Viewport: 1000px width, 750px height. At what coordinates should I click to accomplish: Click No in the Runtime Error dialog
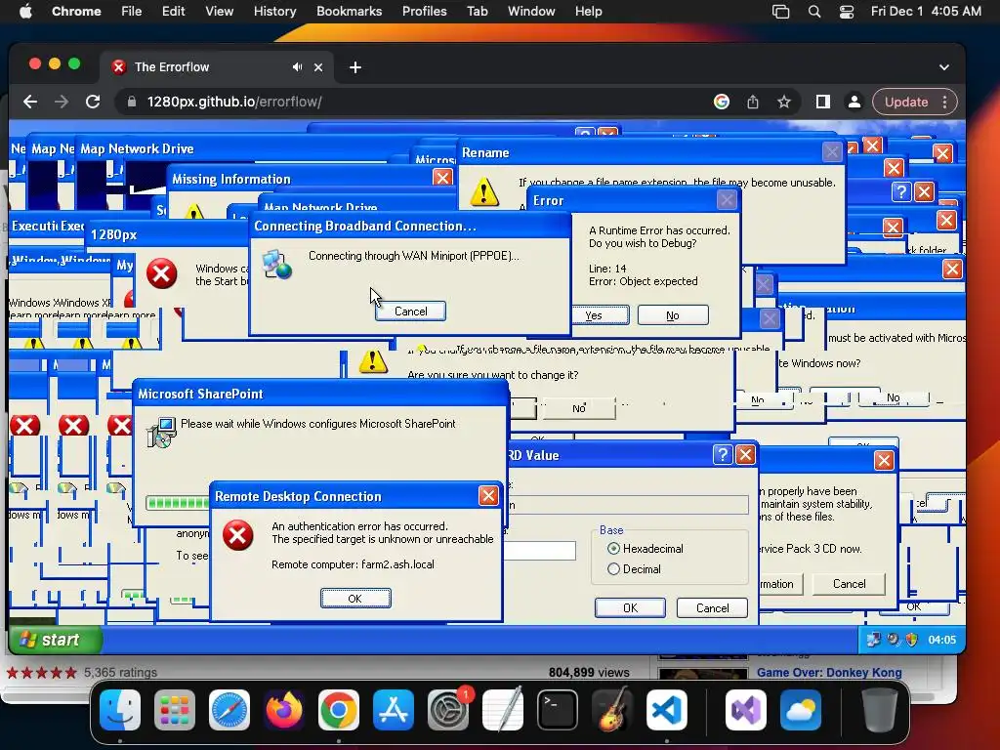(673, 315)
